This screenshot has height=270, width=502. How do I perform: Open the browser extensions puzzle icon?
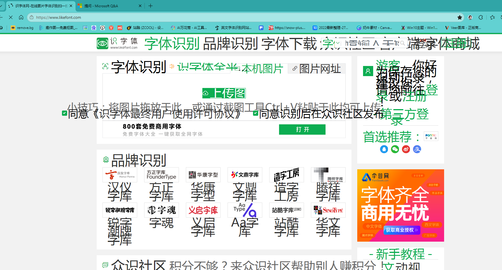pos(481,17)
